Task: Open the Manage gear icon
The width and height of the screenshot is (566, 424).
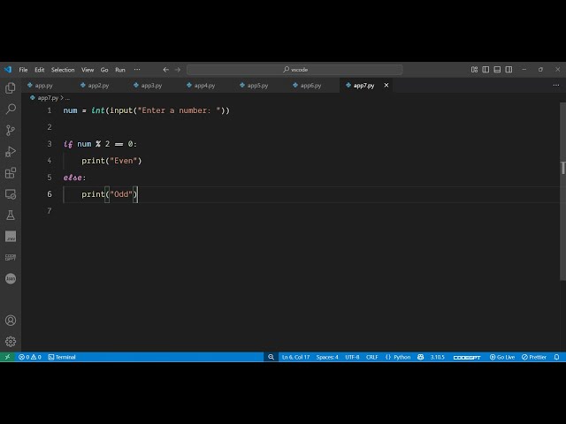Action: 11,341
